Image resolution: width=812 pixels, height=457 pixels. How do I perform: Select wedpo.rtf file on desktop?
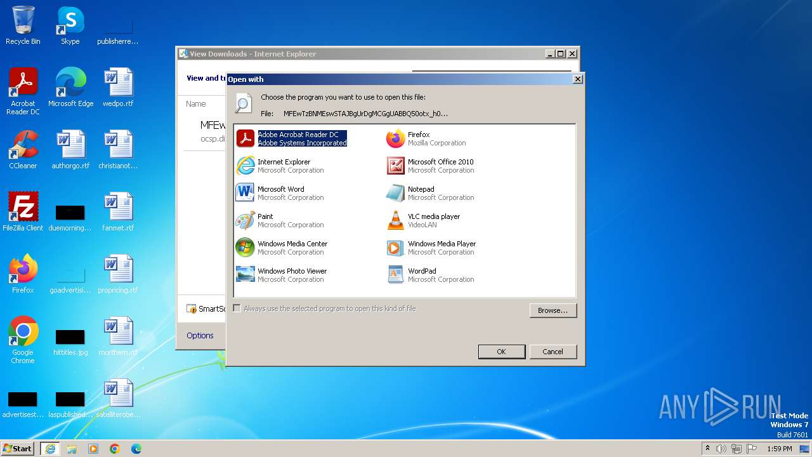click(118, 88)
